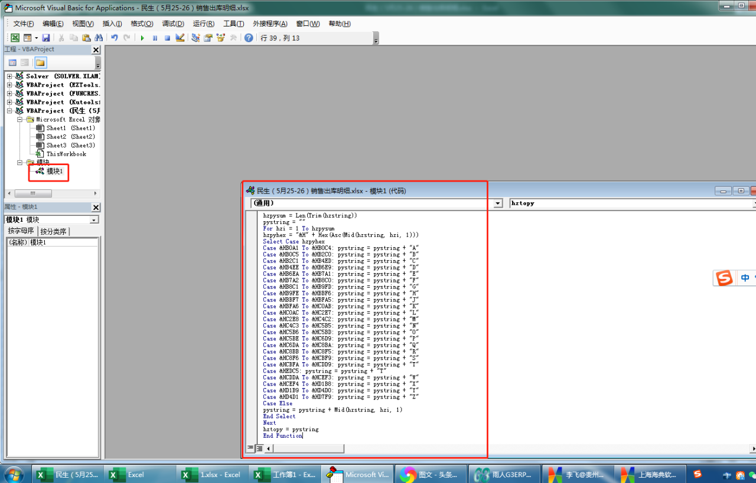
Task: Switch to 按分类序 properties tab
Action: [x=53, y=231]
